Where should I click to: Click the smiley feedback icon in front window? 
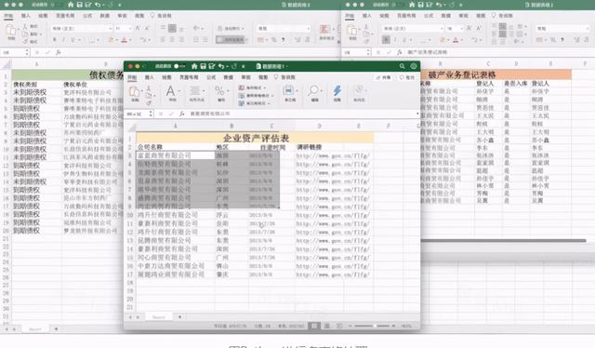[x=413, y=66]
